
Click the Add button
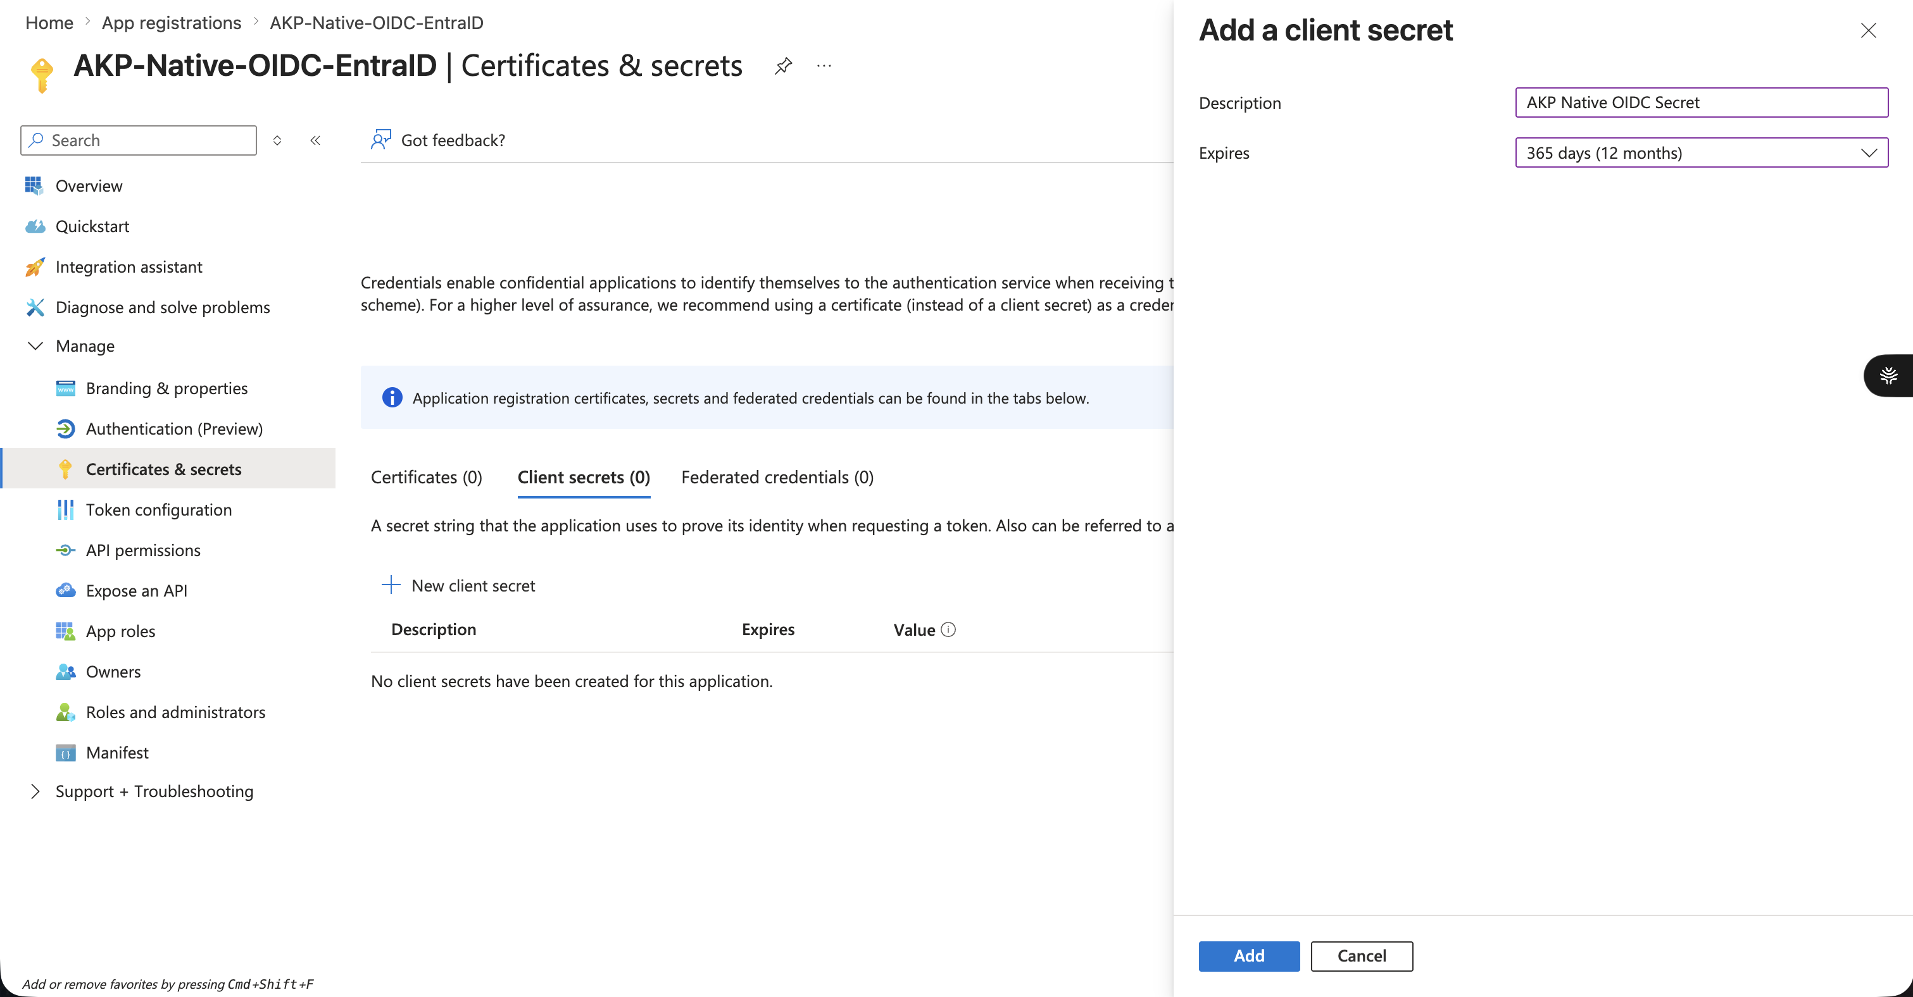tap(1249, 956)
